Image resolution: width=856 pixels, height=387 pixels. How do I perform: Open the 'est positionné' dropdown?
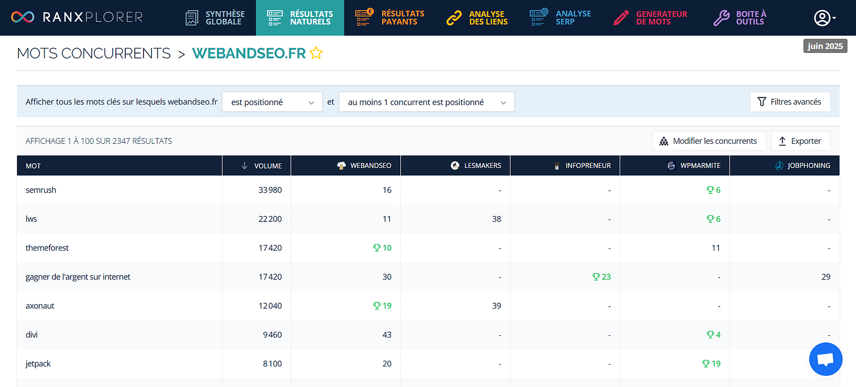272,102
